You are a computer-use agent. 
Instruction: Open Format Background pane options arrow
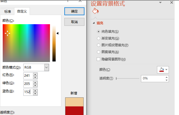tap(160, 2)
